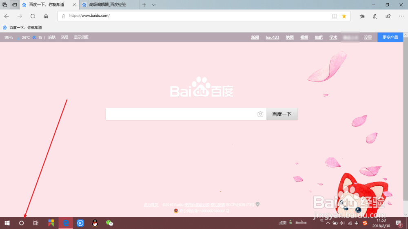The height and width of the screenshot is (229, 408).
Task: Click the Cortana circle search icon
Action: [x=21, y=223]
